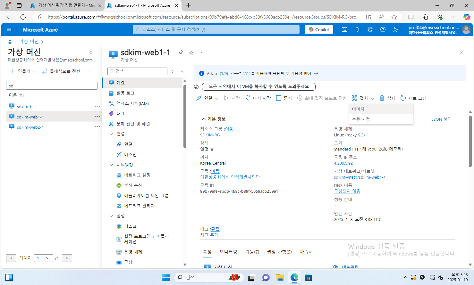Click the Advisor availability zone banner

[x=330, y=73]
